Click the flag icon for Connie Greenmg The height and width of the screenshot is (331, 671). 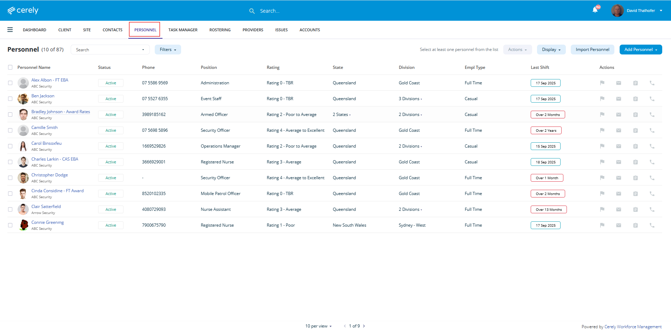pos(602,225)
